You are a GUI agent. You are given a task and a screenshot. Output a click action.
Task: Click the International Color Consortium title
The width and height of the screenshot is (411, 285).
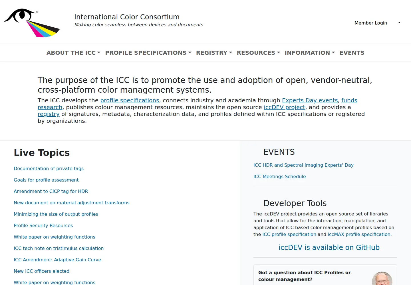pos(127,17)
